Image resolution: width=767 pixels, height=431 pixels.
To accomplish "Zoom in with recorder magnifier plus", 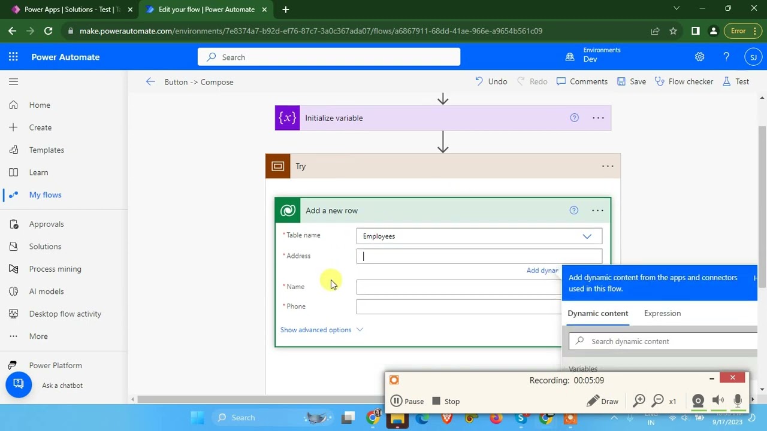I will point(639,401).
